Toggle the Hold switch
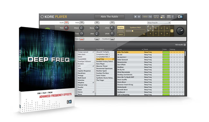This screenshot has height=122, width=209. (x=82, y=23)
